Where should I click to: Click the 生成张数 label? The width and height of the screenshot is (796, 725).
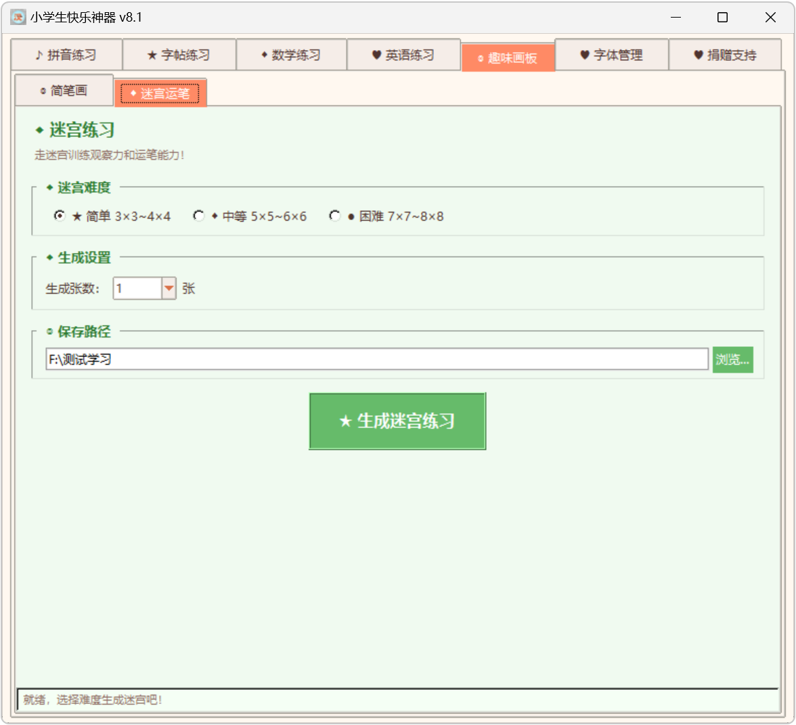click(x=72, y=289)
